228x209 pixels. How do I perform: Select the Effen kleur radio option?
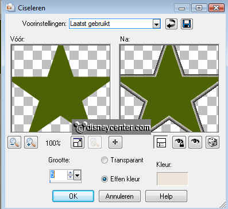tap(105, 179)
